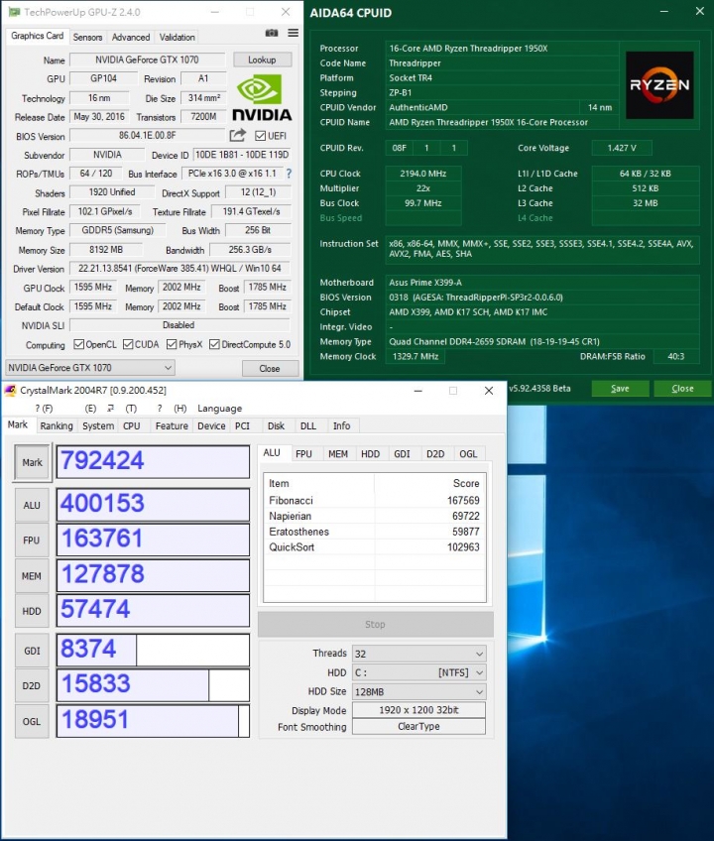The height and width of the screenshot is (841, 714).
Task: Open the (H) help menu in CrystalMark
Action: click(x=172, y=409)
